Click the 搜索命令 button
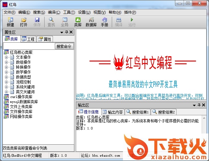 coord(64,46)
